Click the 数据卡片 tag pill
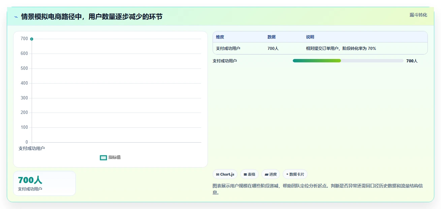This screenshot has width=441, height=209. (295, 174)
